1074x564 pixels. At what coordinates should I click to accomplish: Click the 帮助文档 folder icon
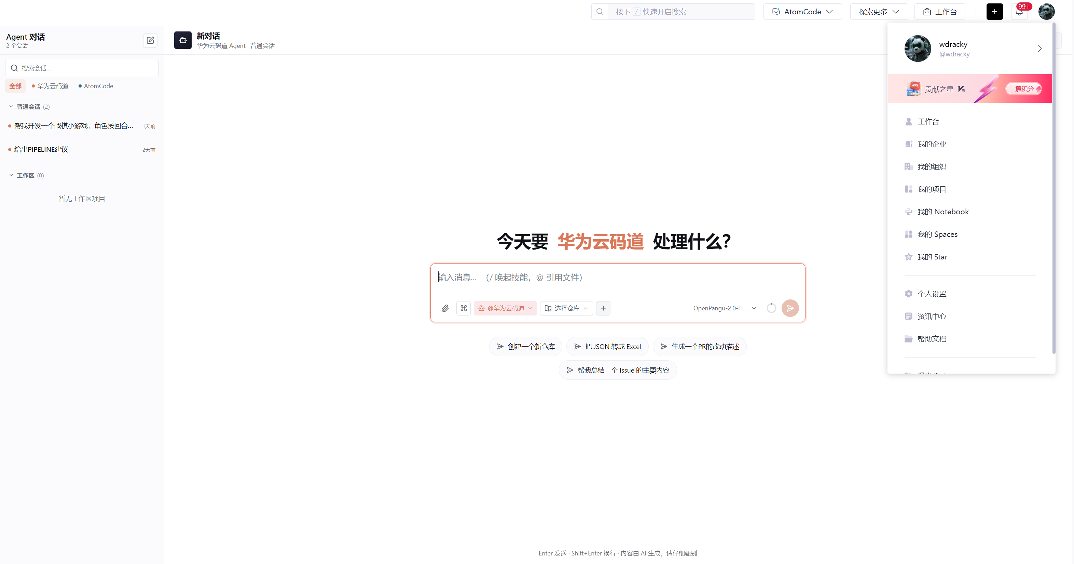pyautogui.click(x=908, y=339)
